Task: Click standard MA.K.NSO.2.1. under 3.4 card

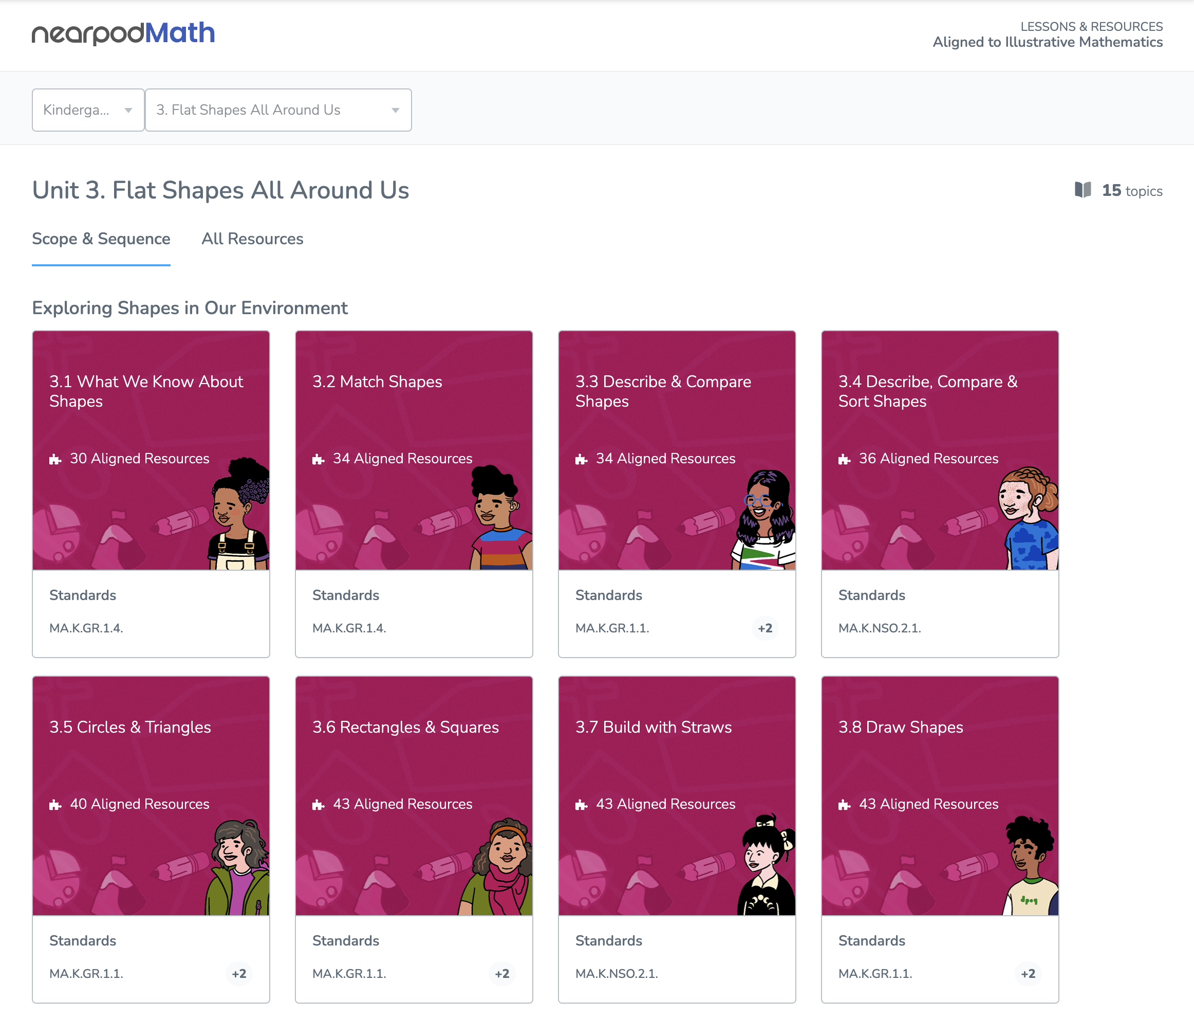Action: pos(880,628)
